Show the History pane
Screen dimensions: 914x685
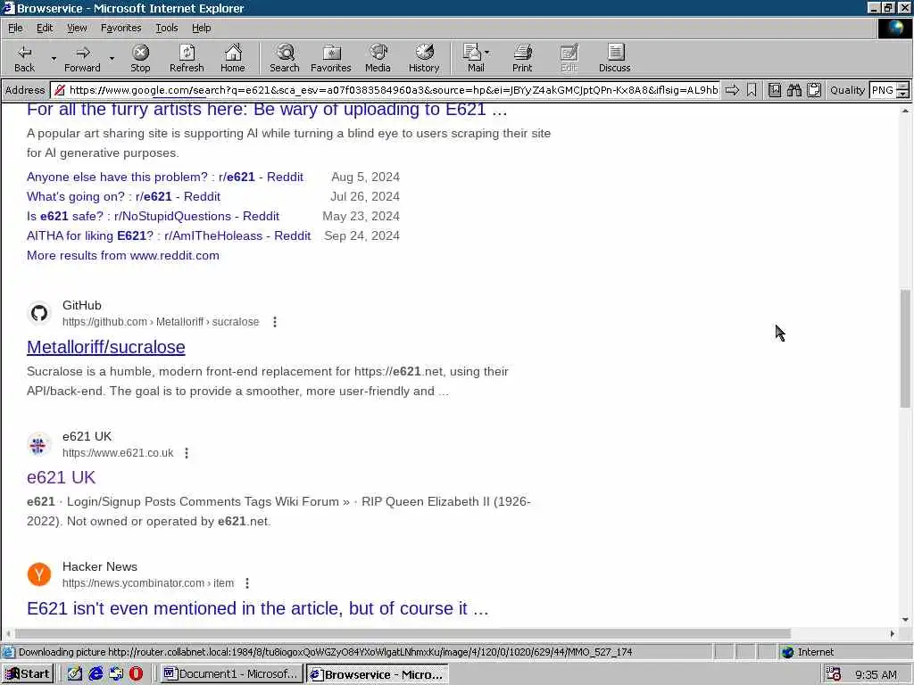(x=424, y=58)
